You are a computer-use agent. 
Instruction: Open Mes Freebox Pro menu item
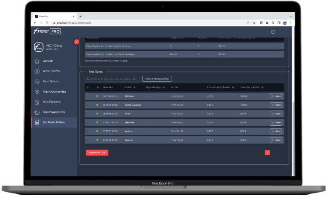tap(54, 112)
